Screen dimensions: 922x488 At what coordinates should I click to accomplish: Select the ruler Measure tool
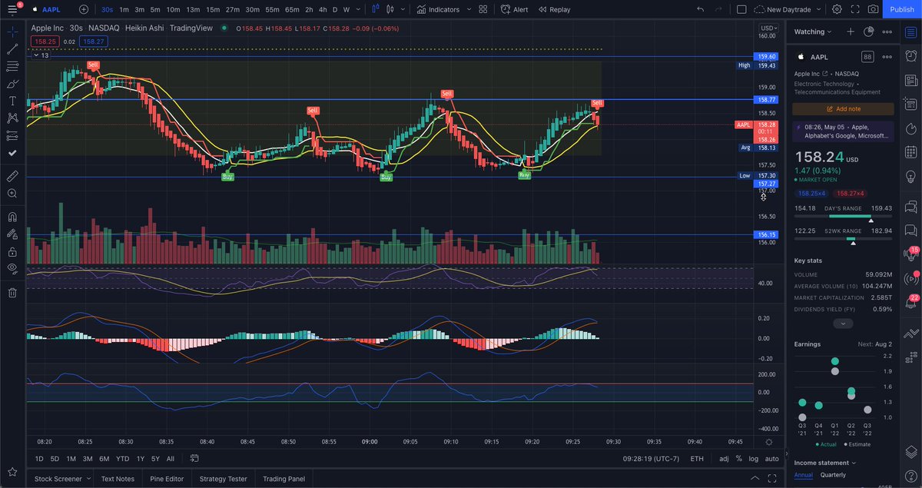point(12,176)
